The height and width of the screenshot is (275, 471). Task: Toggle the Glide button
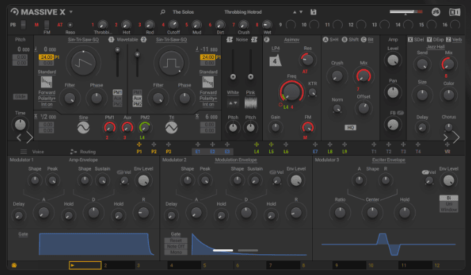(x=20, y=96)
